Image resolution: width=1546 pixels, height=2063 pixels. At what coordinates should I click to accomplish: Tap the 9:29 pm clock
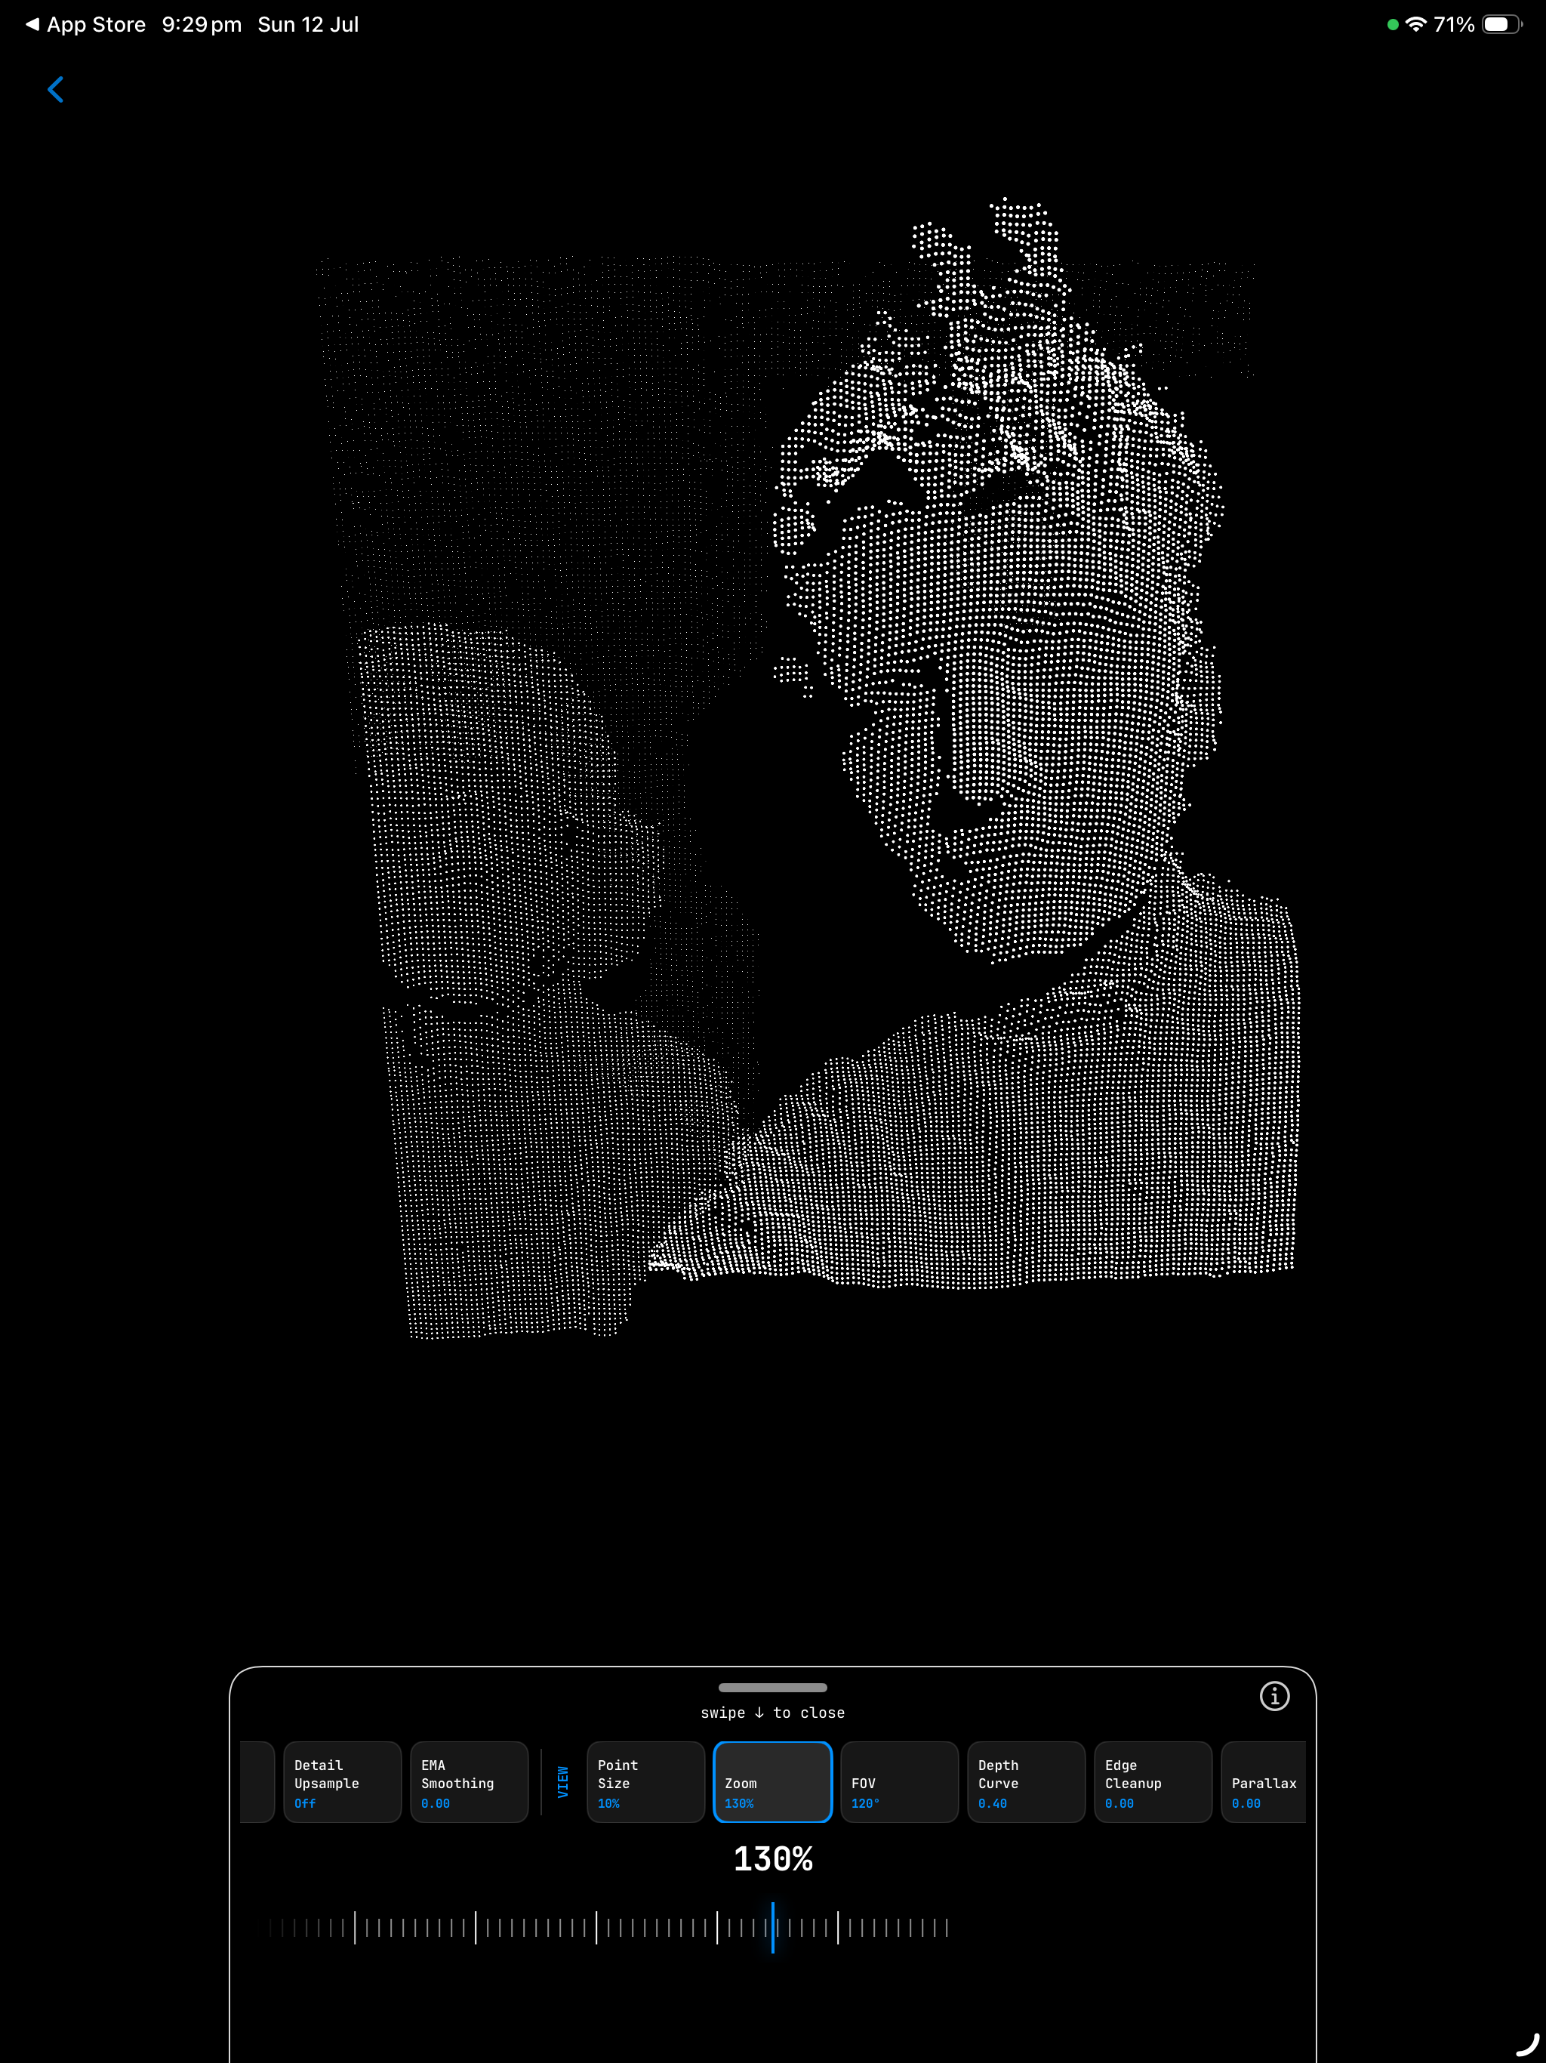[202, 24]
